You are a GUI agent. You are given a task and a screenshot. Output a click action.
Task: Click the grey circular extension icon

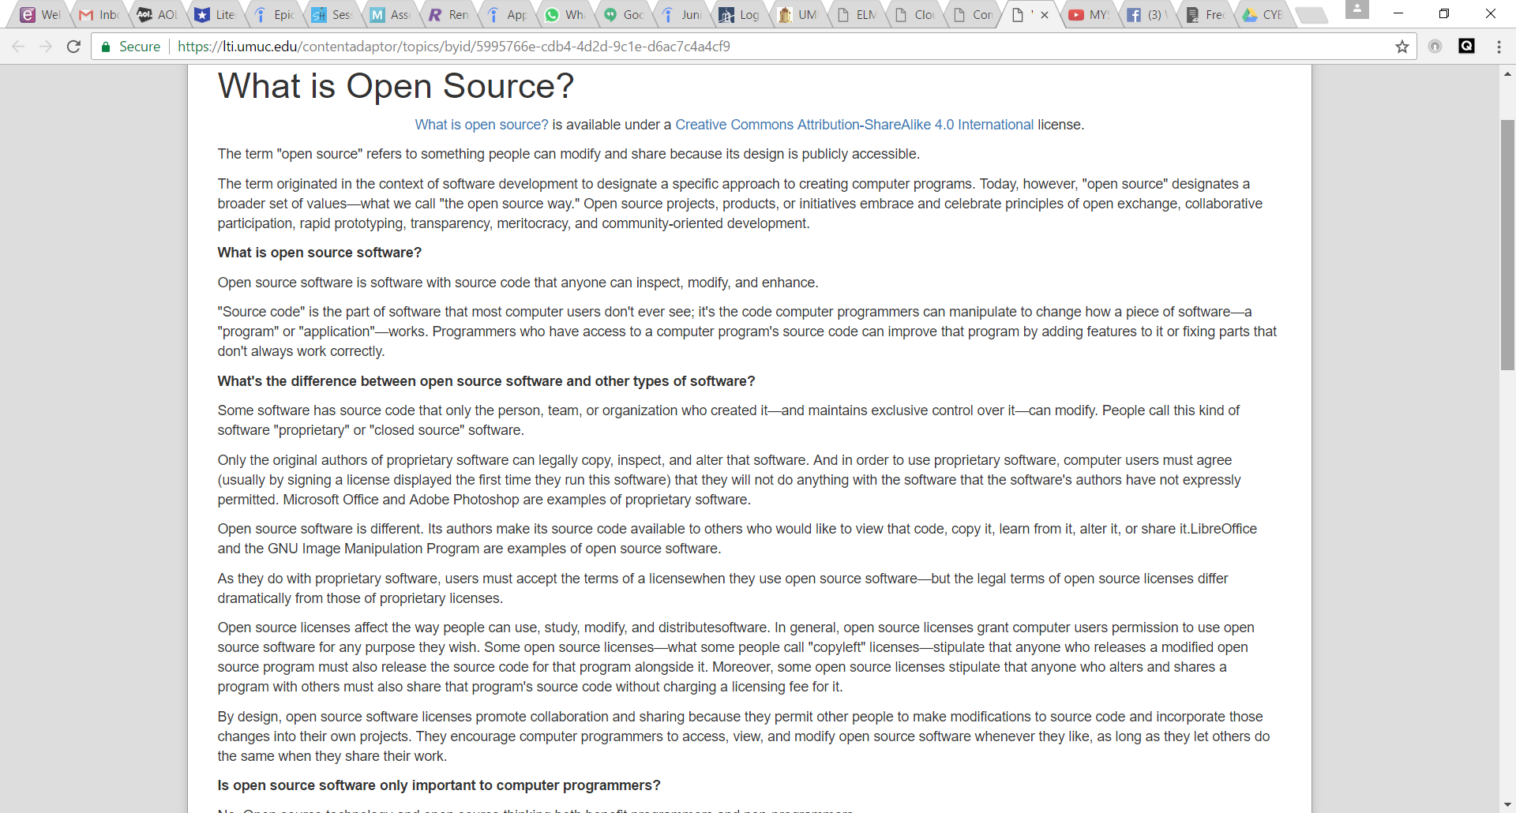click(1435, 47)
